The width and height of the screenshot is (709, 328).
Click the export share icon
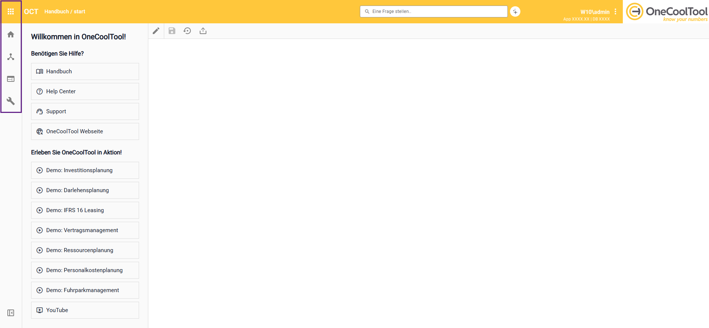click(x=203, y=31)
